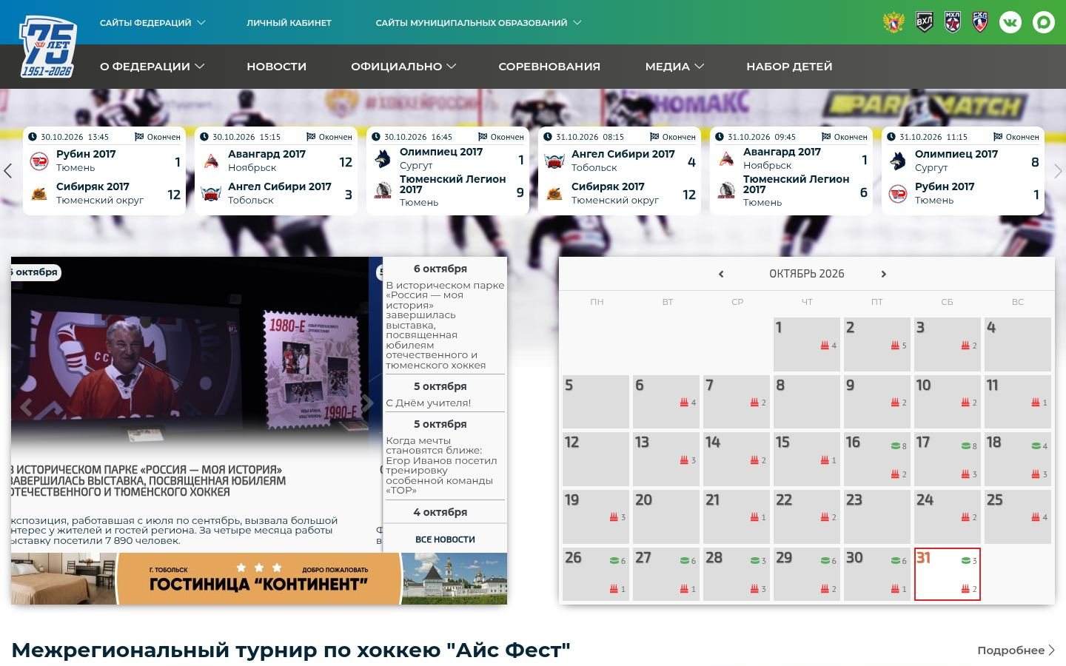Open the СХЛ league shield icon
This screenshot has height=666, width=1066.
point(980,22)
